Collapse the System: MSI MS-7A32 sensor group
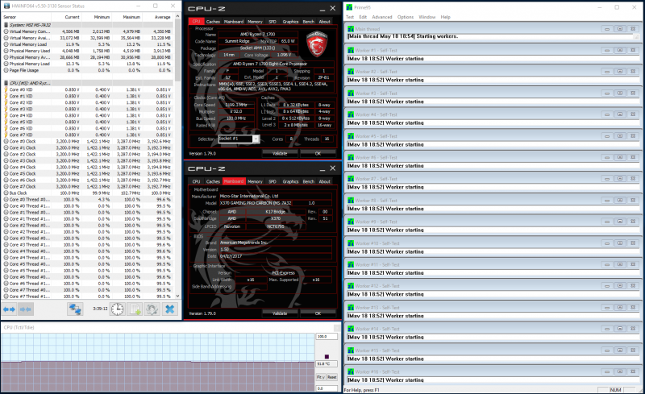Image resolution: width=645 pixels, height=394 pixels. click(6, 25)
